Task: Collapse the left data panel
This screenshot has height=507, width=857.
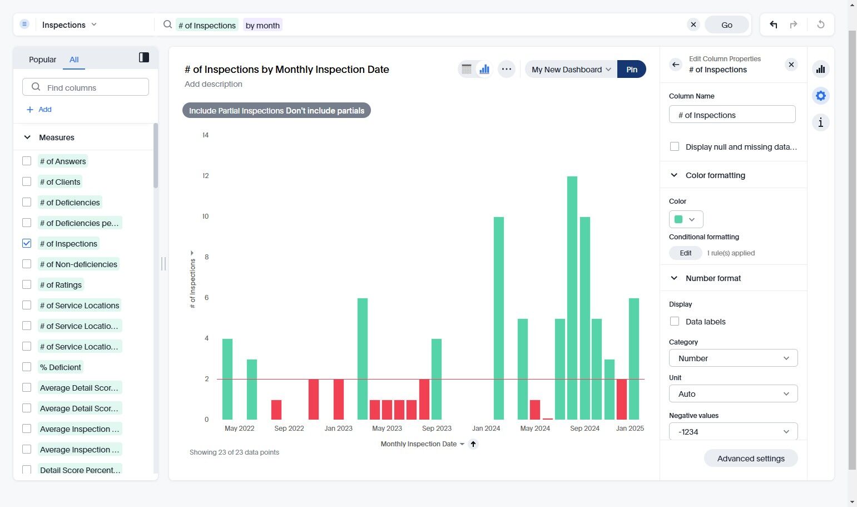Action: click(144, 57)
